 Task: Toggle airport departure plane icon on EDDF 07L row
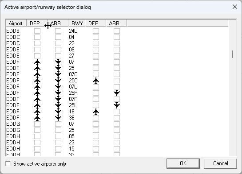pos(37,87)
